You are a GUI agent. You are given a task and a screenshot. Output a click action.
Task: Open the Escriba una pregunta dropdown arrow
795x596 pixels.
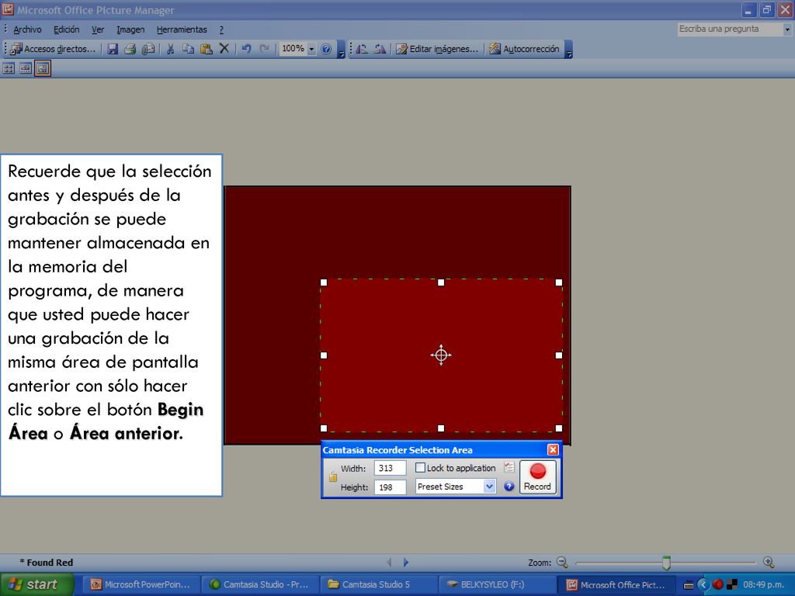click(x=787, y=29)
